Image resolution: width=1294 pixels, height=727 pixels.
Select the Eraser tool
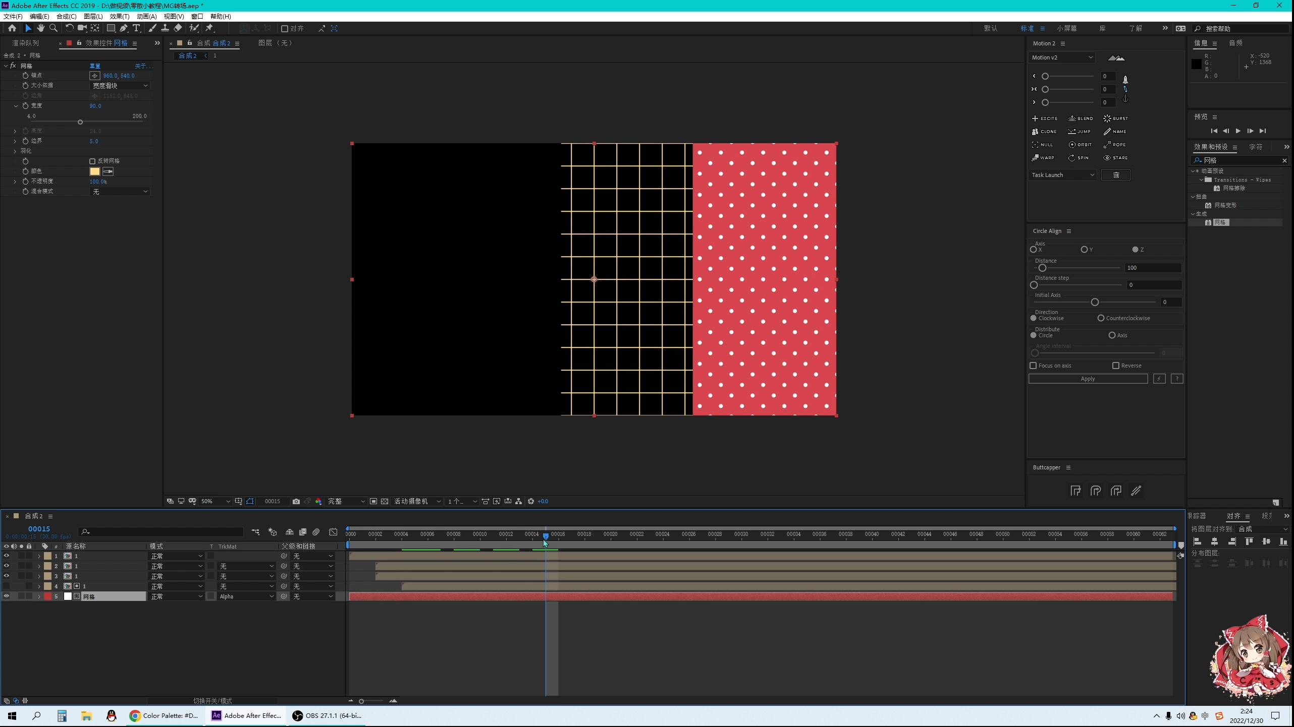[x=178, y=28]
